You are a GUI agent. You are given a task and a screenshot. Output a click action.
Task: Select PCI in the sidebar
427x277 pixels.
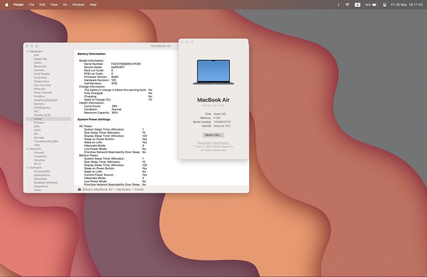(x=36, y=111)
